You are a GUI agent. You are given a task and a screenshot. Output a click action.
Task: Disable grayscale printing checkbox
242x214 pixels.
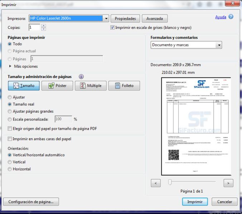click(x=113, y=27)
